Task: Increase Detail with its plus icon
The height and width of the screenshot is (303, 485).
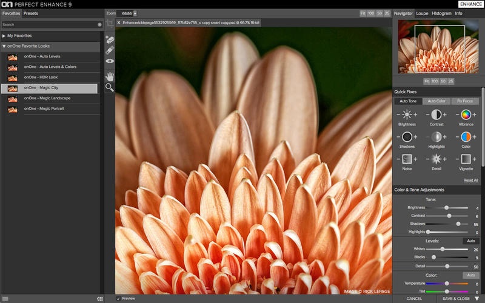Action: (444, 159)
